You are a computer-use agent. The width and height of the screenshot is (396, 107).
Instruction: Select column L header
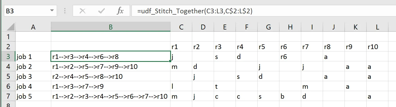pyautogui.click(x=377, y=27)
